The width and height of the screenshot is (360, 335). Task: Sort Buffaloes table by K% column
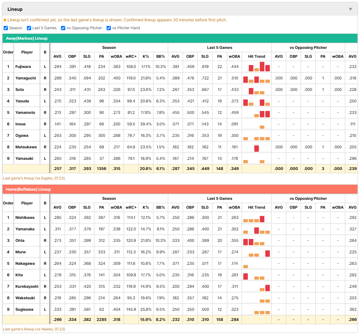[146, 207]
